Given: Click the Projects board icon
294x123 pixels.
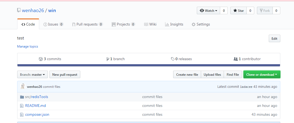Looking at the screenshot, I should click(114, 24).
